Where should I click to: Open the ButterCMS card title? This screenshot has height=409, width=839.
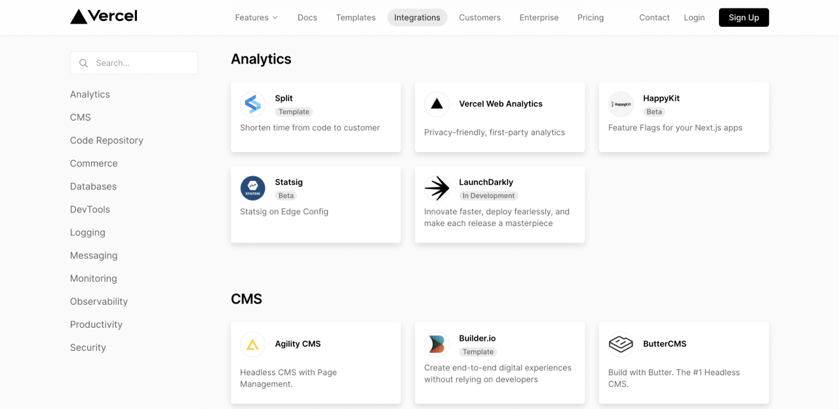tap(665, 343)
